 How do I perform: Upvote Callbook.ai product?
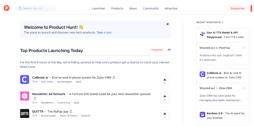click(x=165, y=81)
